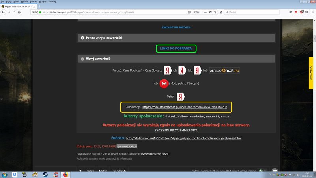Screen dimensions: 316x178
Task: Open the left sidebar arrow handle
Action: (x=2, y=99)
